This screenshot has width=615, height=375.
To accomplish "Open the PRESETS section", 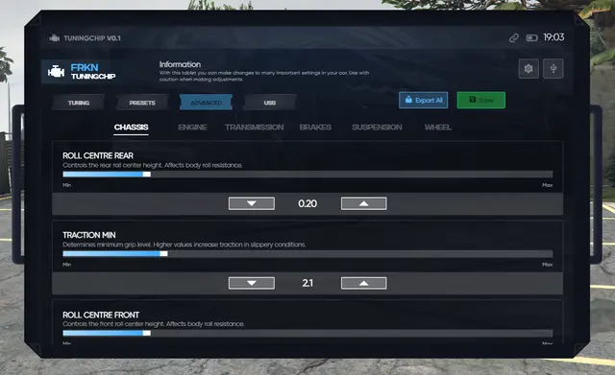I will [x=142, y=103].
